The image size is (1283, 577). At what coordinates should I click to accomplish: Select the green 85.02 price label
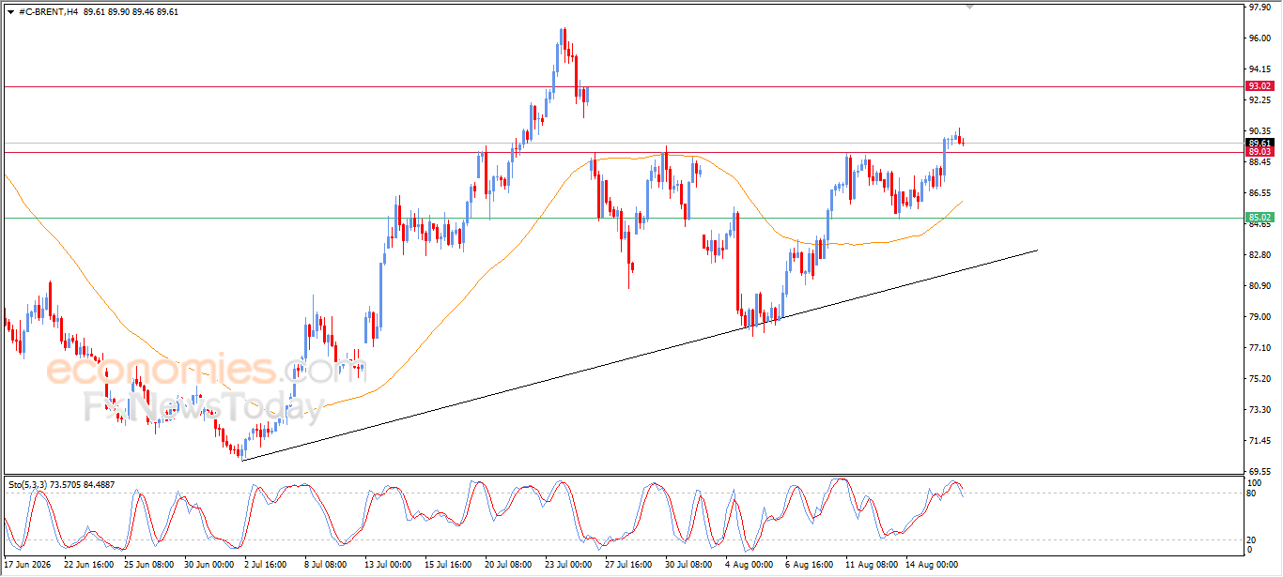pos(1260,218)
